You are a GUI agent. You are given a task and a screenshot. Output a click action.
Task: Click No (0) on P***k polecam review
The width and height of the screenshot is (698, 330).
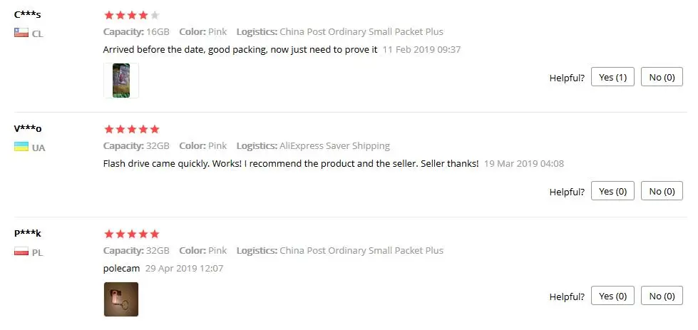(x=662, y=296)
